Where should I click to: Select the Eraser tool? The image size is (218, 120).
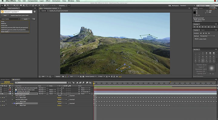36,5
